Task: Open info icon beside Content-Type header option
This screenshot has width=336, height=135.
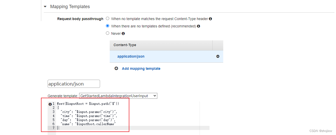Action: [x=211, y=19]
